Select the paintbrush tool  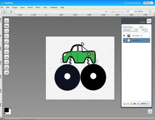[x=7, y=46]
